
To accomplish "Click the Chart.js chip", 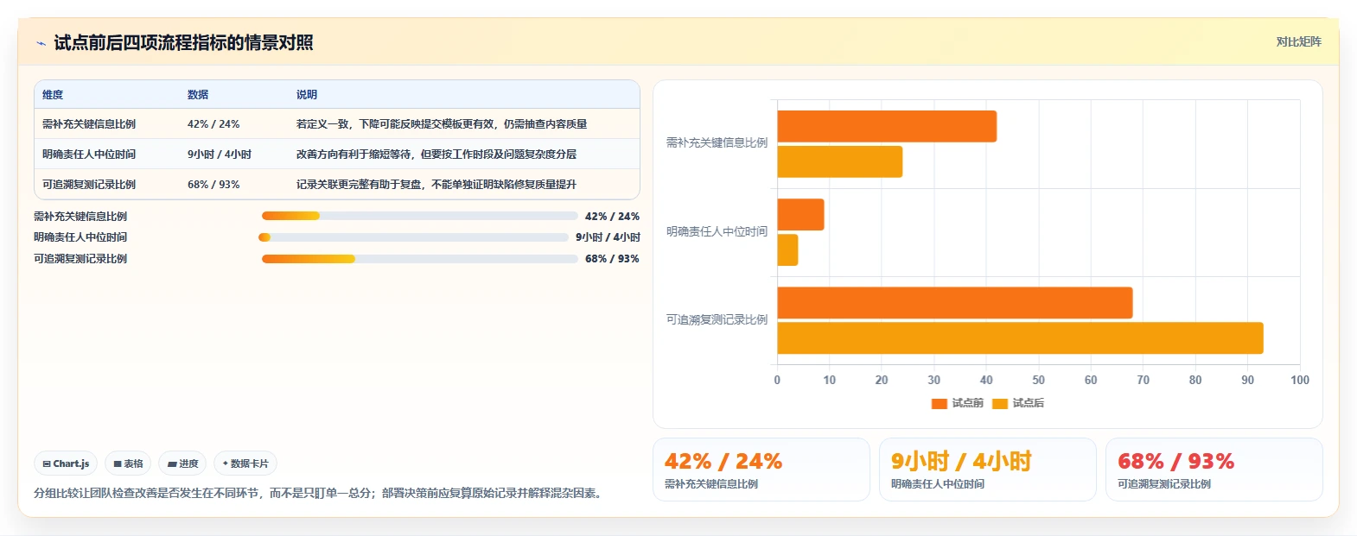I will [66, 463].
